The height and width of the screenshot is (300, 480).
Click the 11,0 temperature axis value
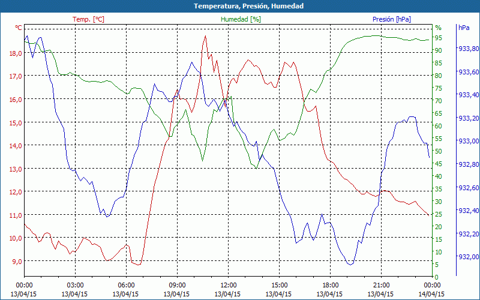point(16,215)
